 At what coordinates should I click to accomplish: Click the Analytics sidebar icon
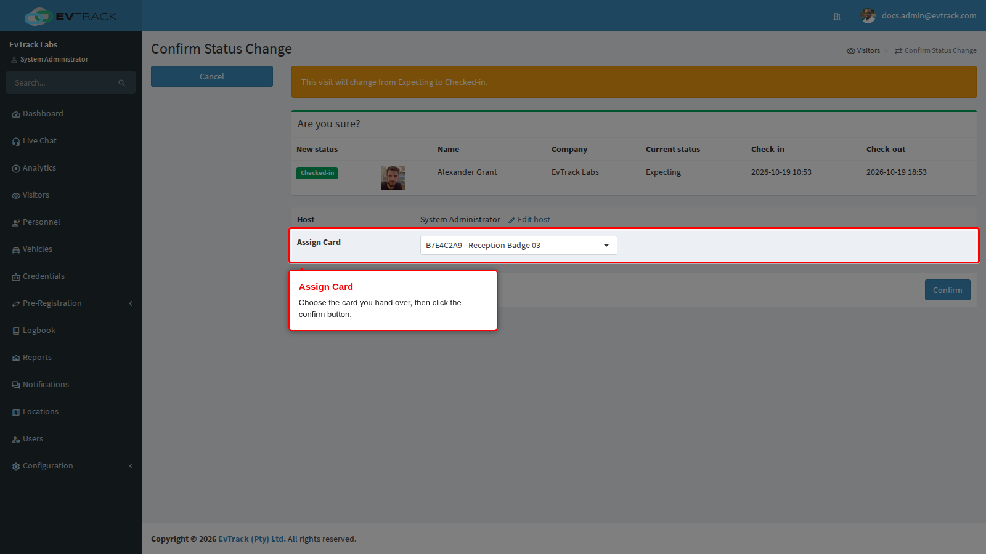click(16, 169)
